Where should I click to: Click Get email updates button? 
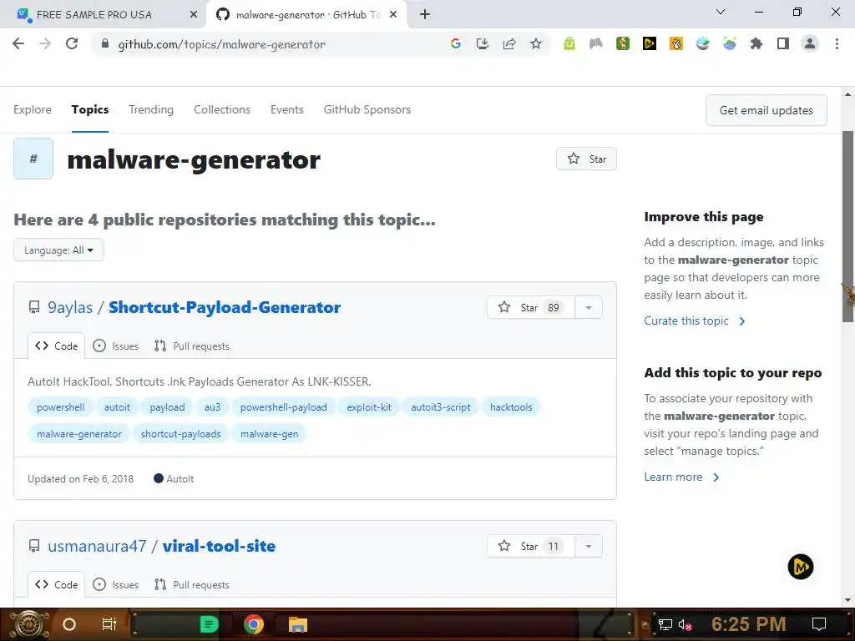[766, 110]
